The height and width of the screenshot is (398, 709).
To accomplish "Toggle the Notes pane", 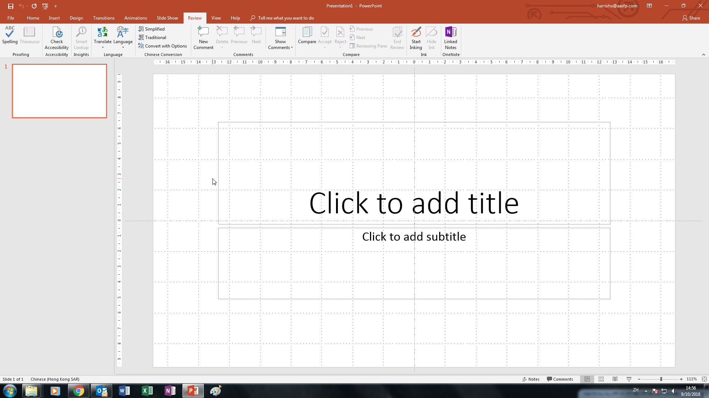I will click(531, 379).
